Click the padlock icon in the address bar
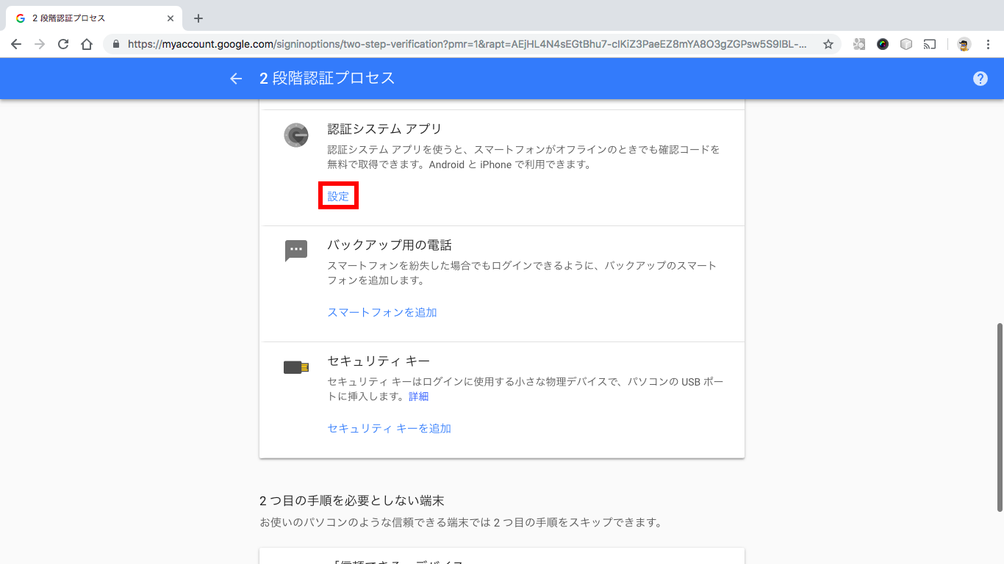 [x=116, y=43]
